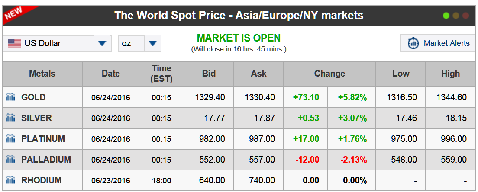The width and height of the screenshot is (478, 192).
Task: Select the red status dot
Action: click(465, 16)
